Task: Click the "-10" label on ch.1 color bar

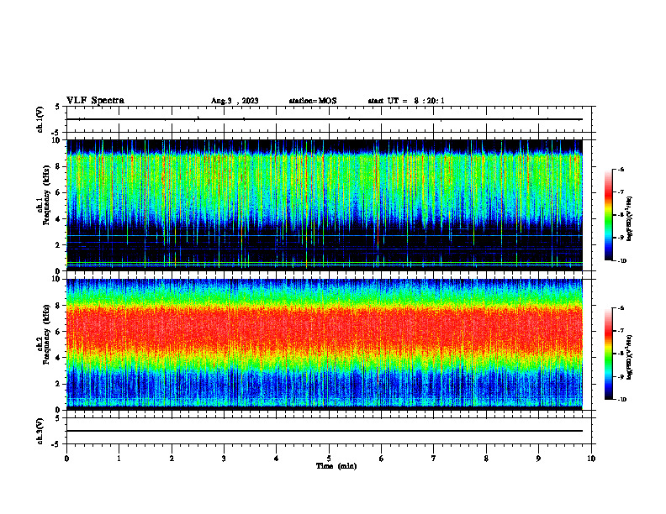Action: (621, 261)
